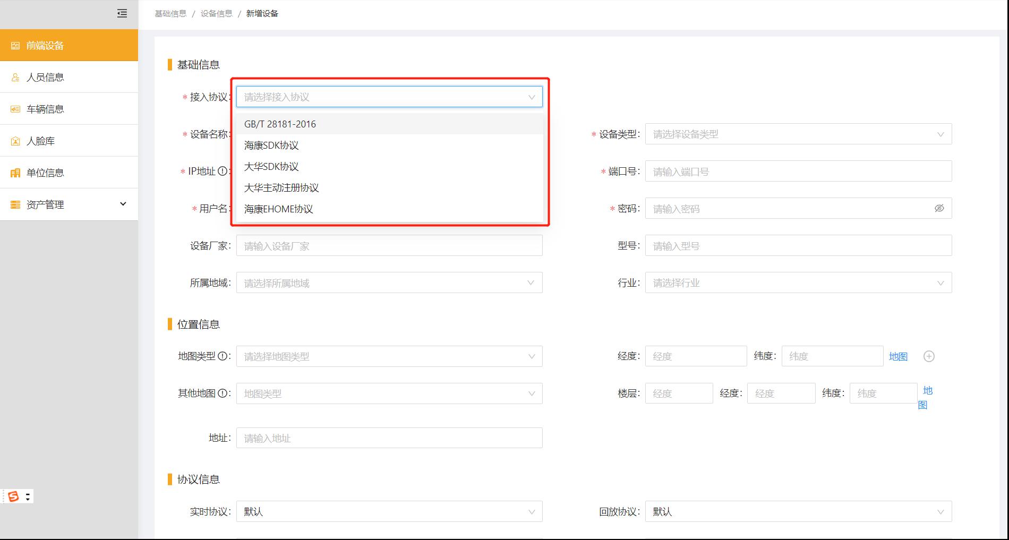Collapse the sidebar using the hamburger icon
This screenshot has height=540, width=1009.
pyautogui.click(x=122, y=14)
